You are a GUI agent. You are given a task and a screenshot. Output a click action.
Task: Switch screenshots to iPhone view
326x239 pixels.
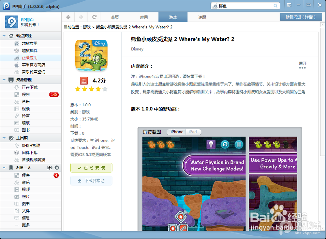pos(176,132)
